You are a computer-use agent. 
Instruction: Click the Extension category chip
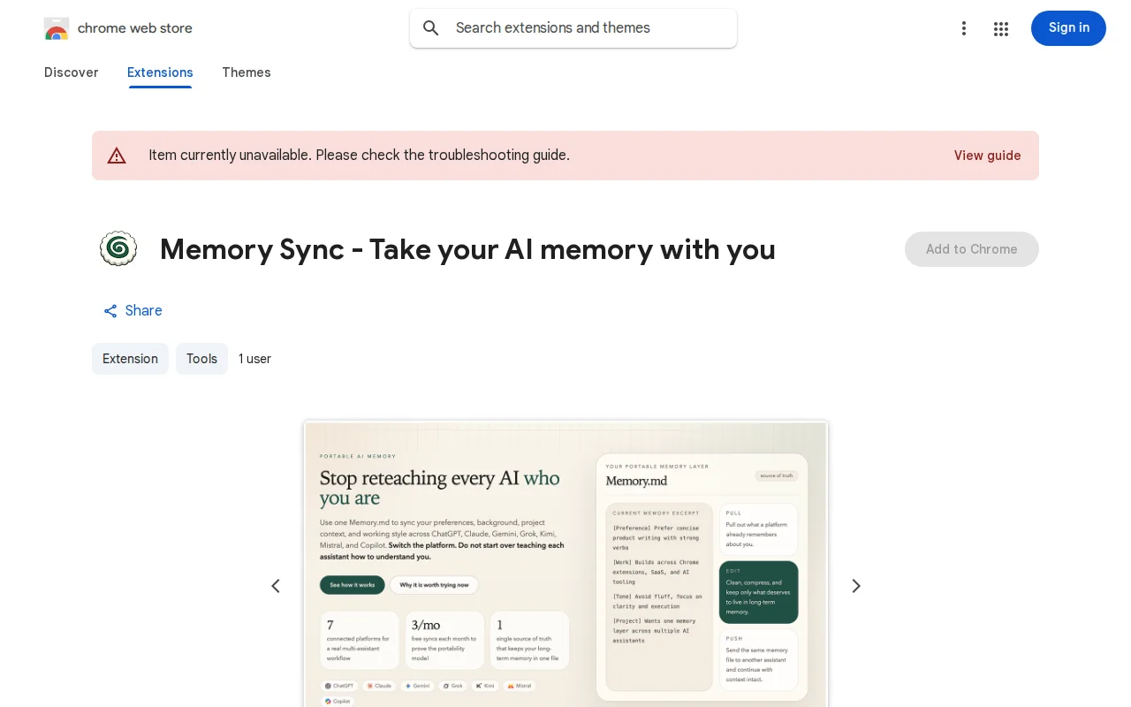(130, 359)
